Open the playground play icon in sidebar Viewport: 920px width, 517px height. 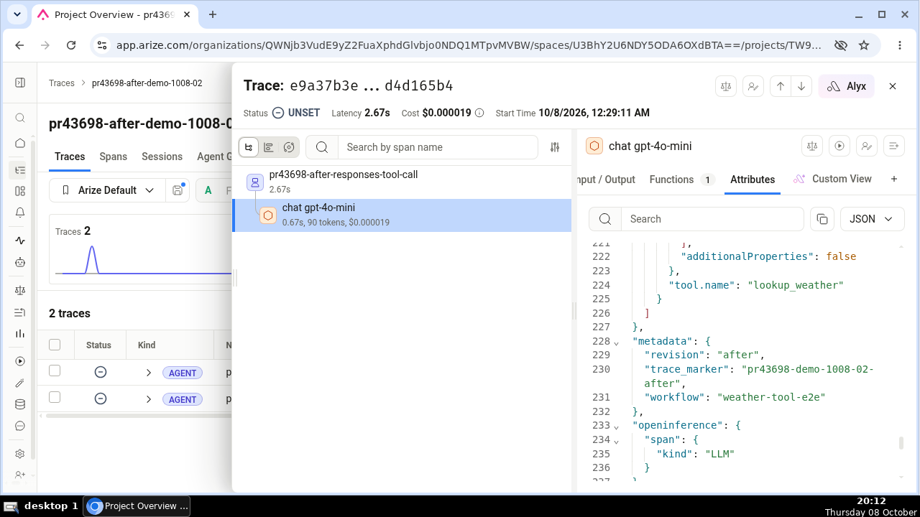(20, 361)
